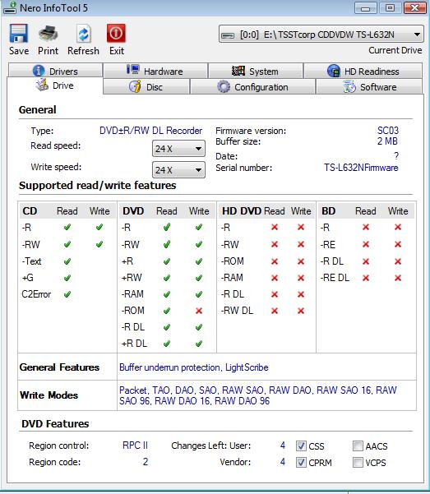Click HD DVD -ROM write red cross

tap(301, 261)
